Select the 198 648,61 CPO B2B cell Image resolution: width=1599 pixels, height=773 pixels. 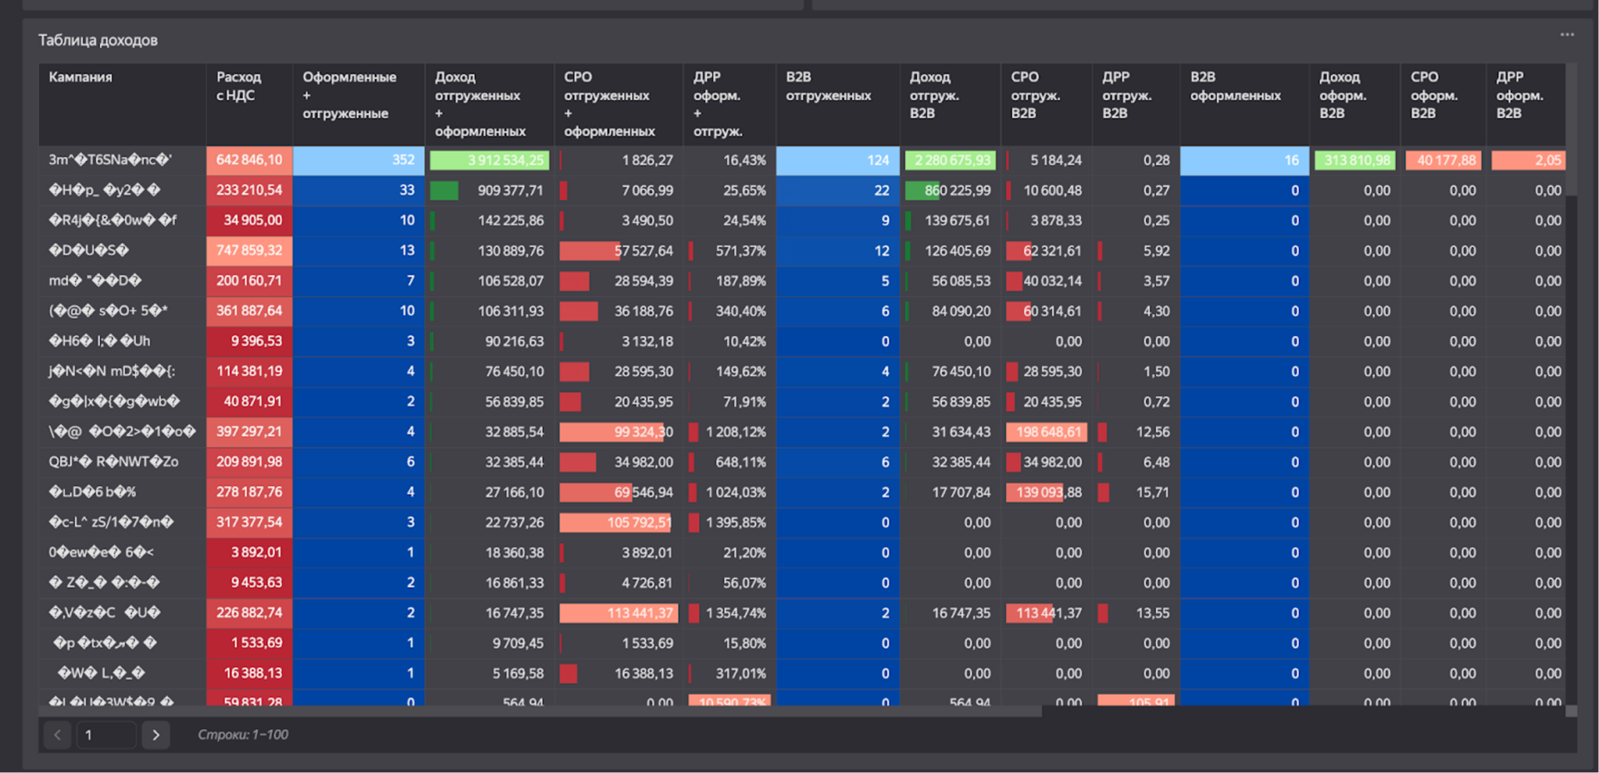pyautogui.click(x=1049, y=432)
